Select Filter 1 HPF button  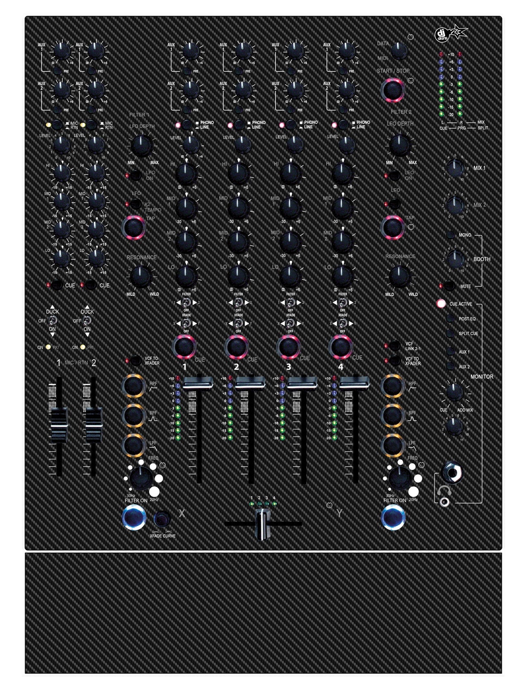[x=134, y=385]
